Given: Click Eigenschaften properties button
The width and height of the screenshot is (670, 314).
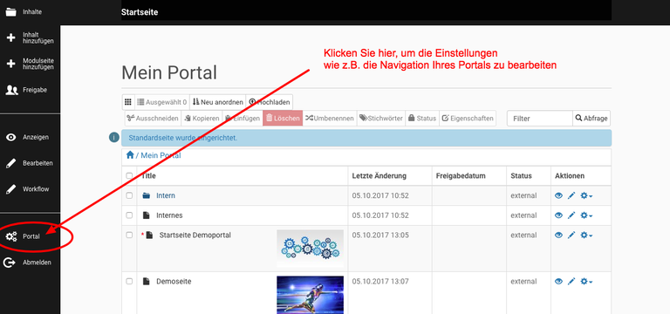Looking at the screenshot, I should [468, 119].
